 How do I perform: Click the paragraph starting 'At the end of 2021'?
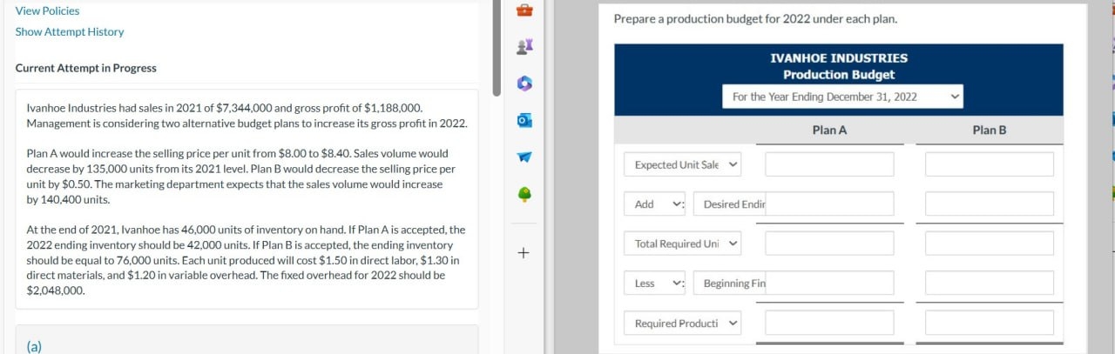coord(246,261)
